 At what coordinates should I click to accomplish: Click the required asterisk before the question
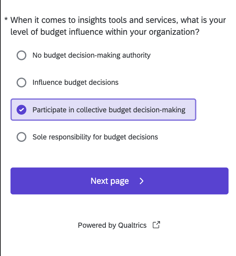pyautogui.click(x=6, y=20)
